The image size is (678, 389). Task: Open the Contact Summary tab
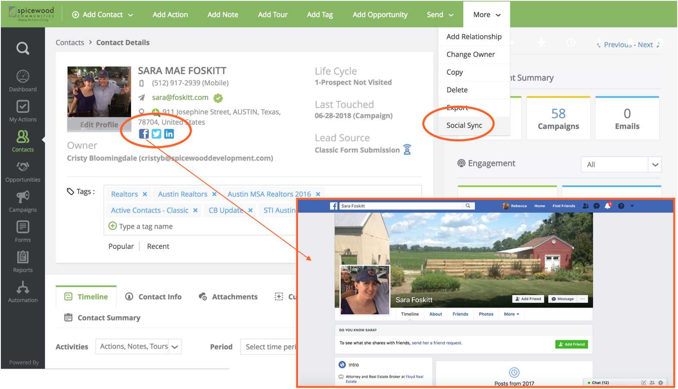[x=103, y=318]
